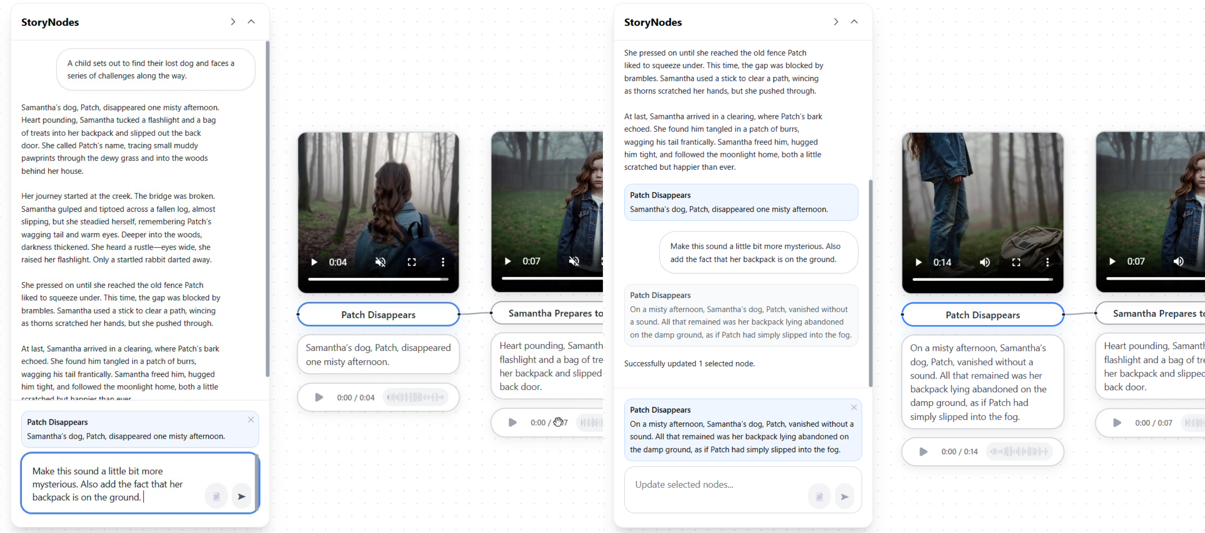Play the 0:00 / 0:04 audio clip

319,397
